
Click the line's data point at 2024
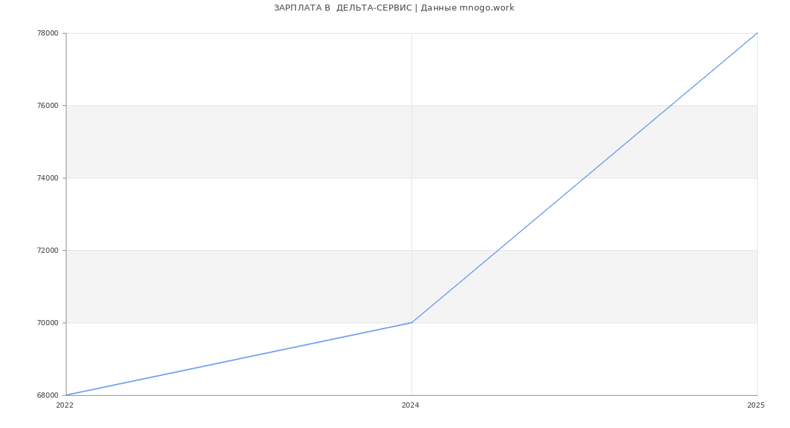(x=411, y=323)
